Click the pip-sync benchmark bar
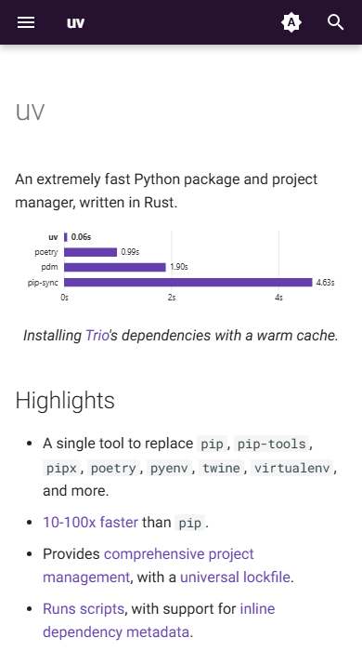The width and height of the screenshot is (362, 651). 188,283
